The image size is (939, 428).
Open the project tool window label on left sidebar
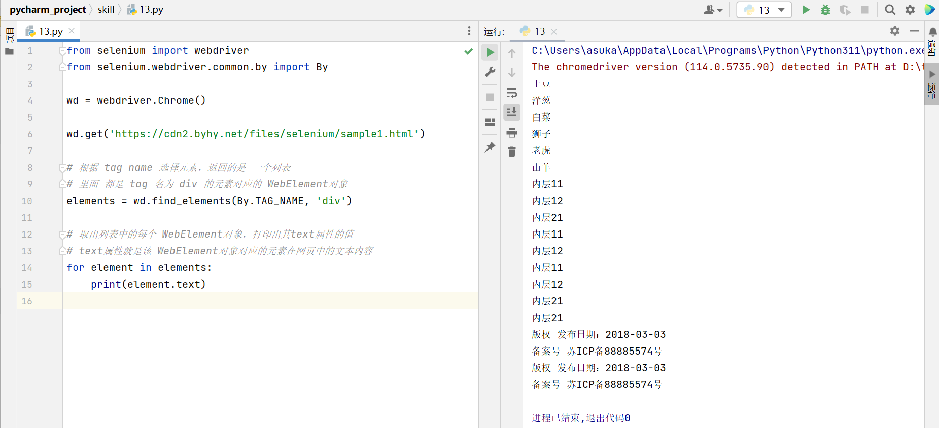tap(9, 35)
